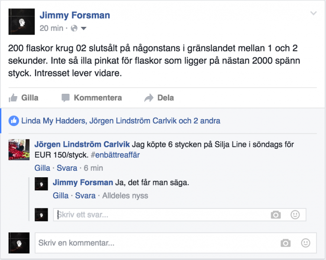
Task: Open emoji picker in comment field
Action: (306, 243)
